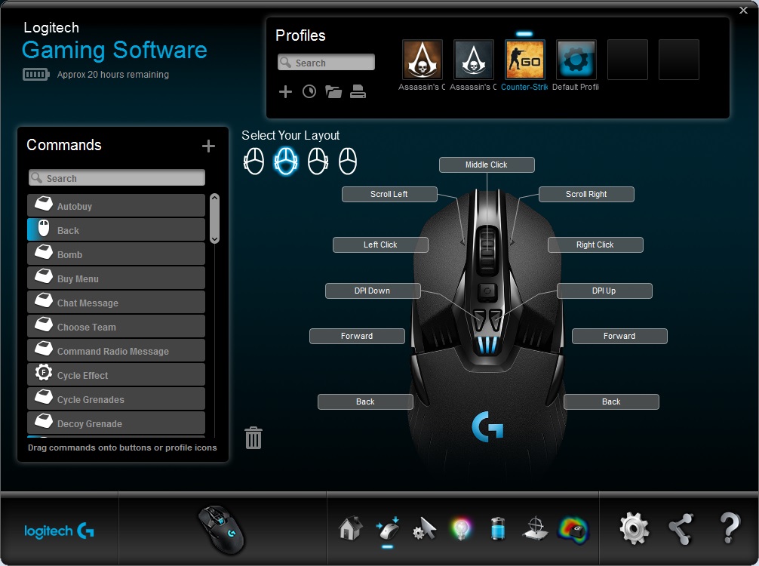Open the battery settings icon
The width and height of the screenshot is (759, 566).
point(498,528)
